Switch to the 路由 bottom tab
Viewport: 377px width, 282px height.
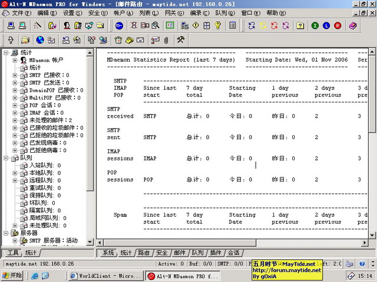144,253
